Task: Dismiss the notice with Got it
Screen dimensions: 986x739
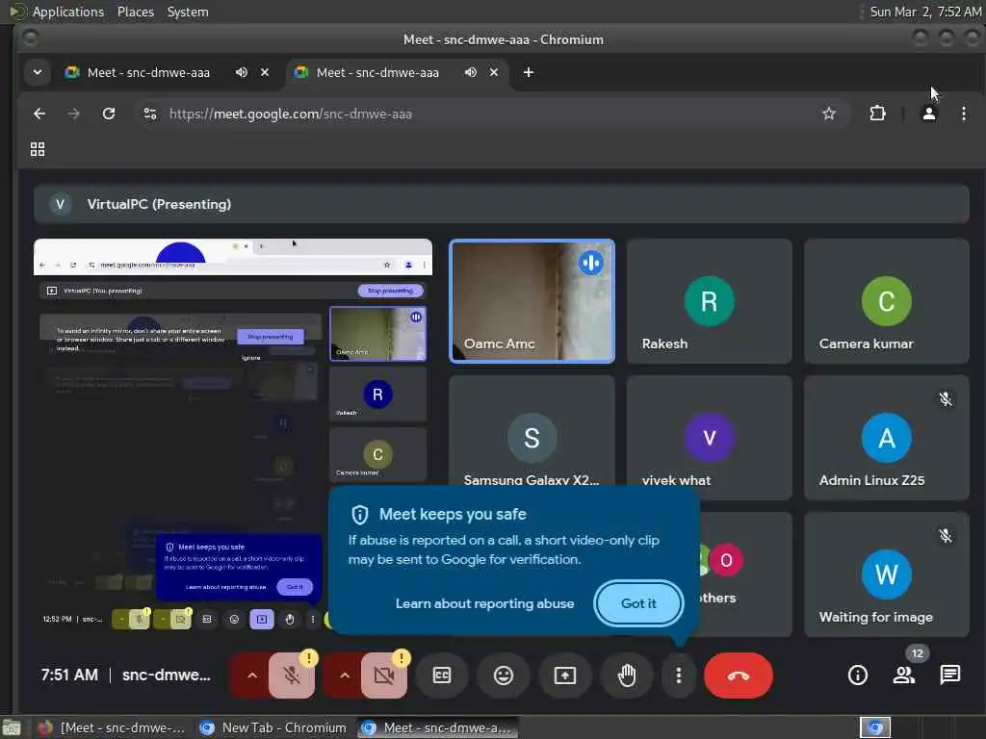Action: pos(638,603)
